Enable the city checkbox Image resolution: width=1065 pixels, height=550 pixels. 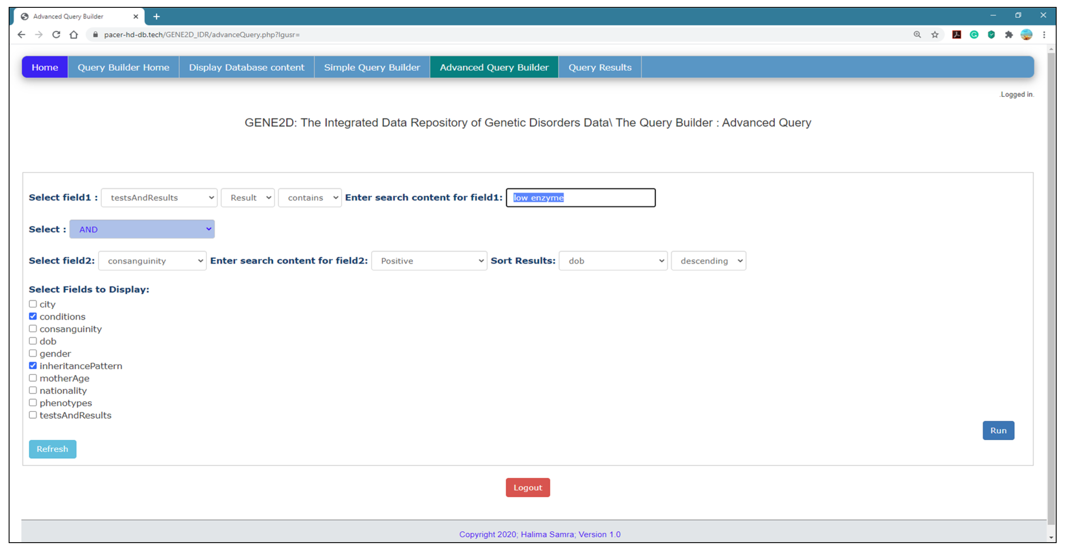[33, 304]
